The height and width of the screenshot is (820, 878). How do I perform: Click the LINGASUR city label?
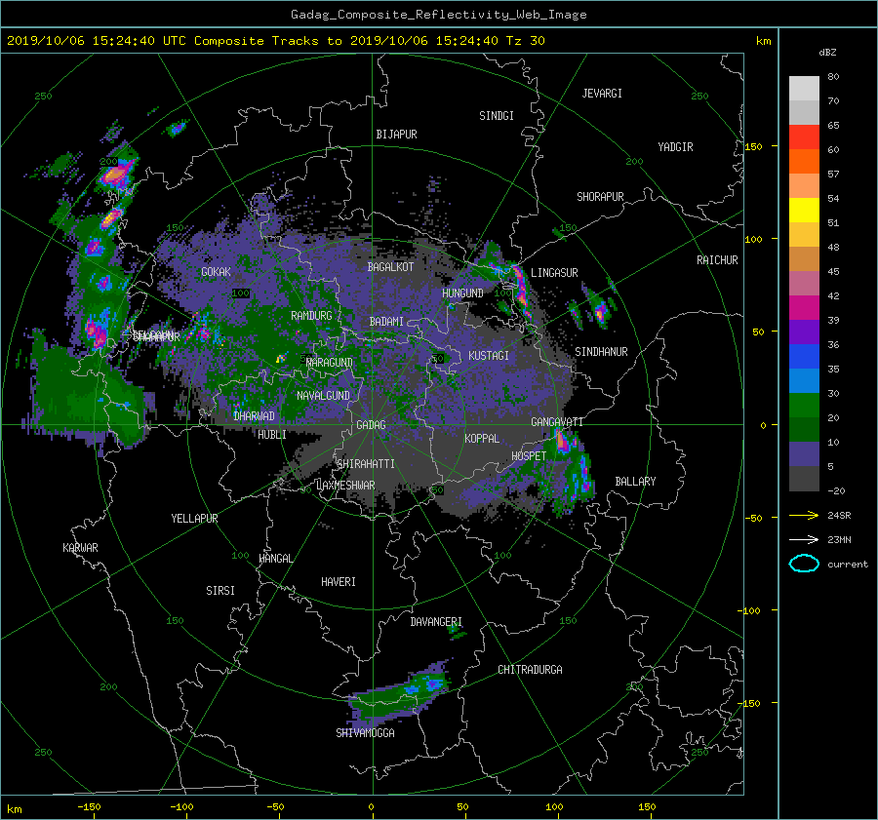[x=554, y=273]
